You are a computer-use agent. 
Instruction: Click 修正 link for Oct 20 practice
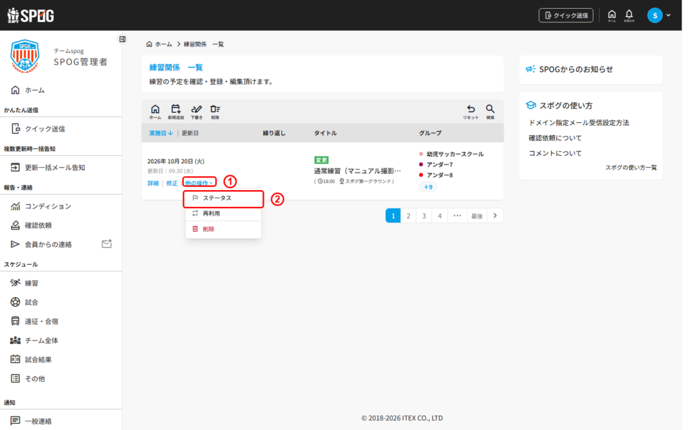(x=172, y=183)
